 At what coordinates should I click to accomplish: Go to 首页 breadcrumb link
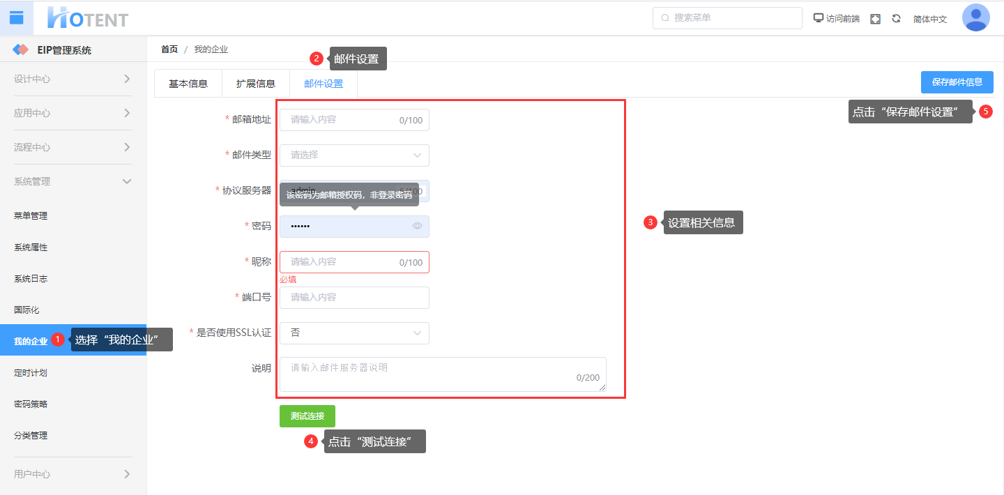pos(169,49)
